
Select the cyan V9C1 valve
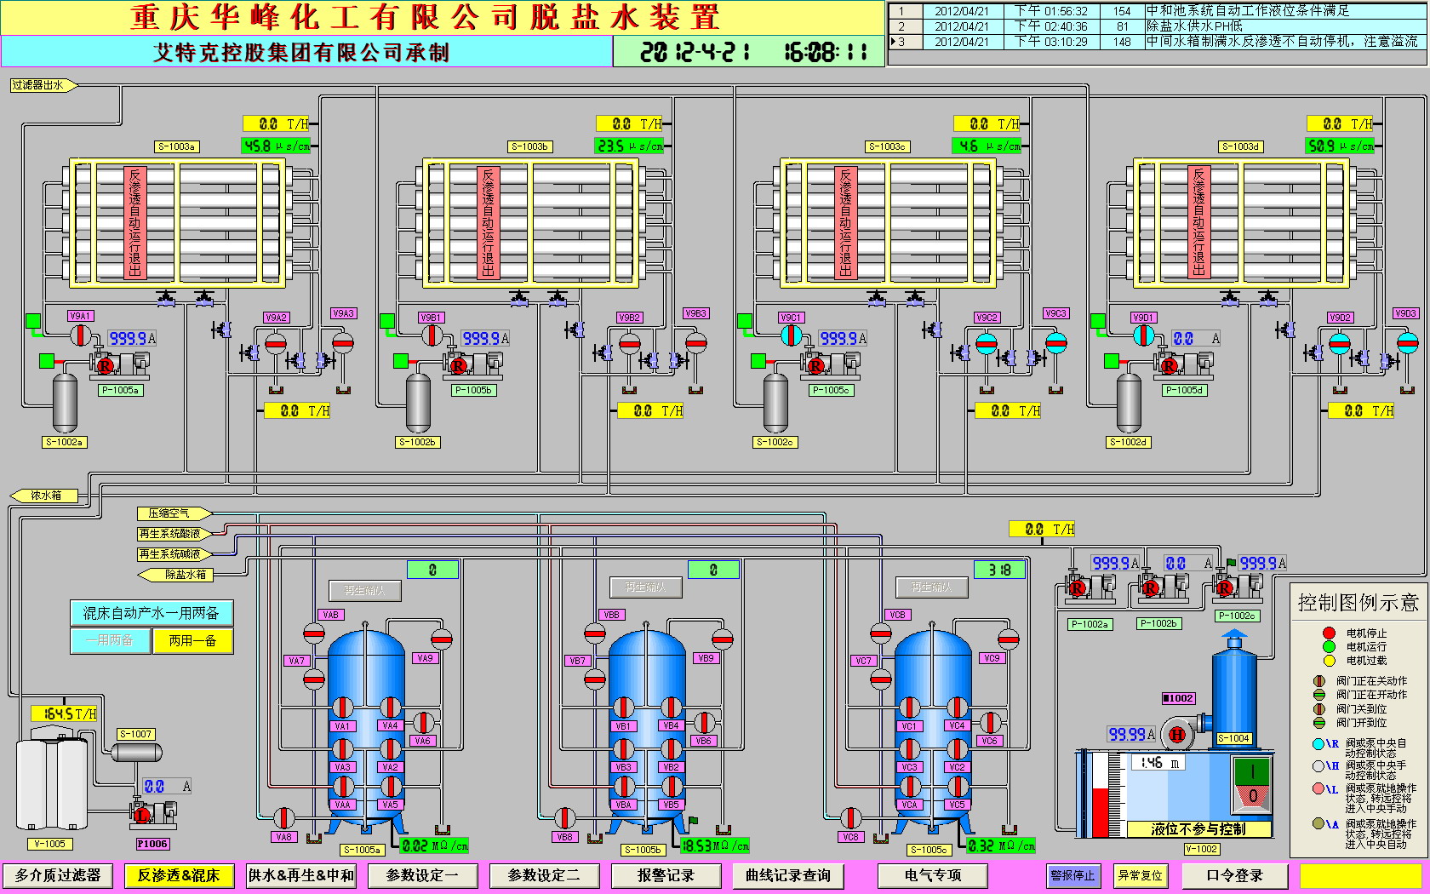coord(792,335)
